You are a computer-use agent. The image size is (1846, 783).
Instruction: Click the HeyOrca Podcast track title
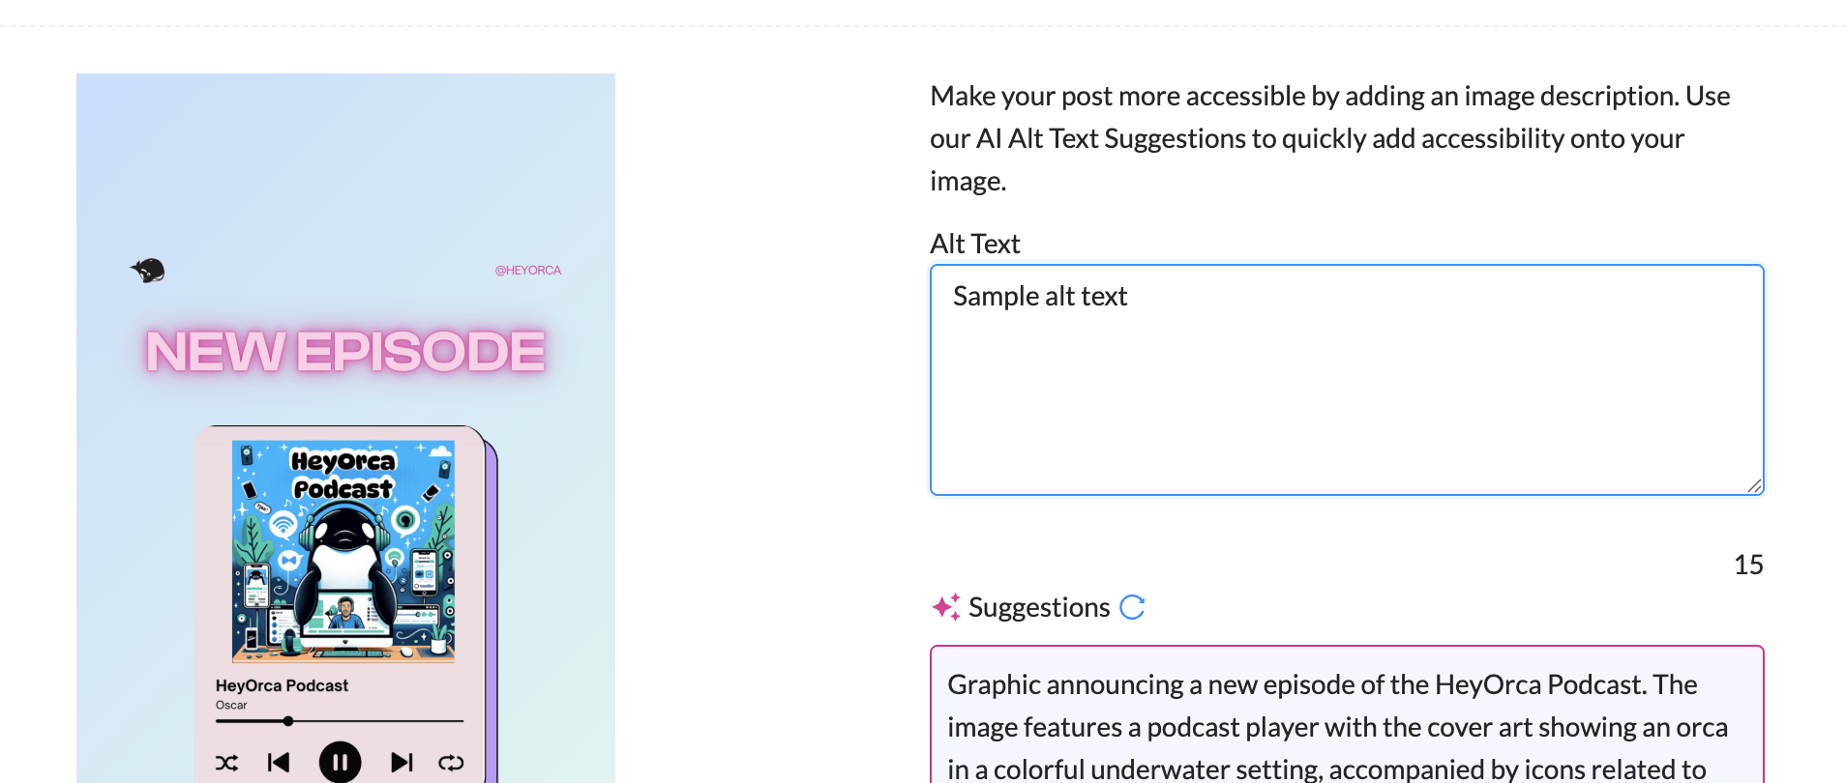point(282,685)
